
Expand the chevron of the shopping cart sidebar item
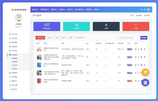point(29,38)
